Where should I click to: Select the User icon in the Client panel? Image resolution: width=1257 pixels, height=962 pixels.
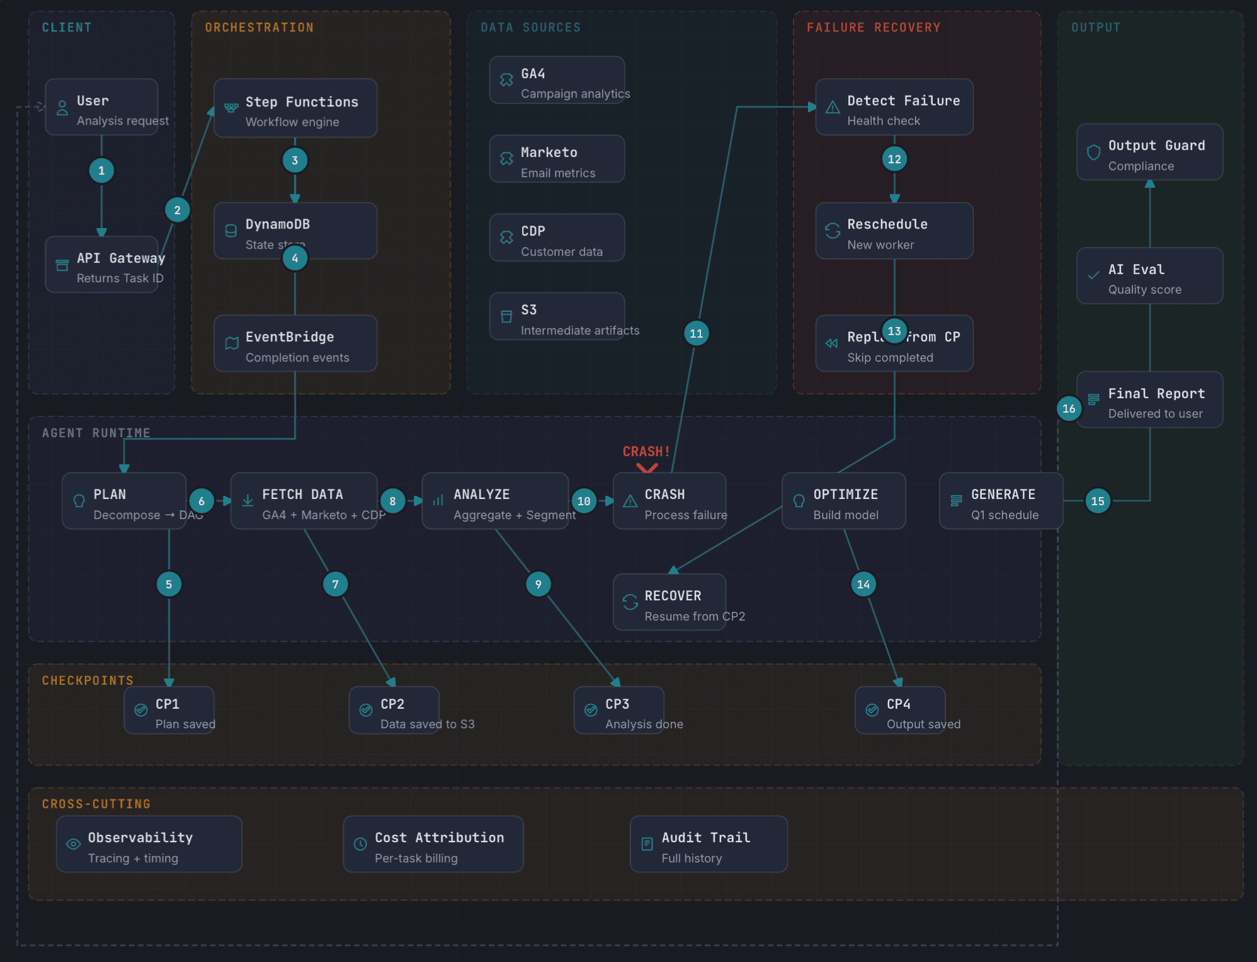(62, 108)
